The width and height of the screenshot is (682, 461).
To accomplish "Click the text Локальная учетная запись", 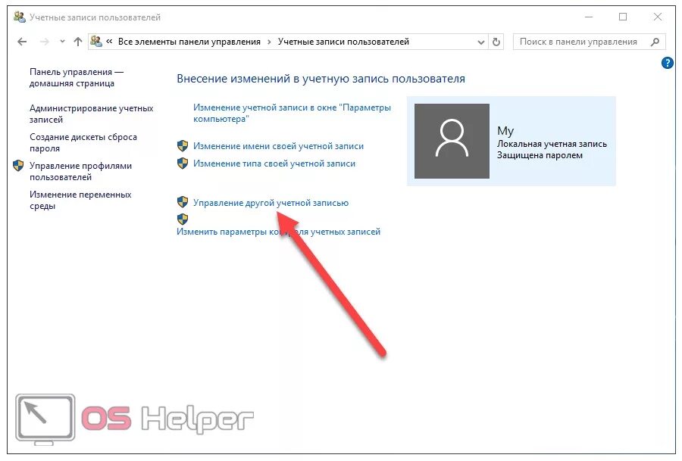I will tap(552, 144).
